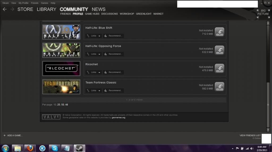Click plus icon beside Add a Game
Viewport: 272px width, 152px height.
point(5,135)
